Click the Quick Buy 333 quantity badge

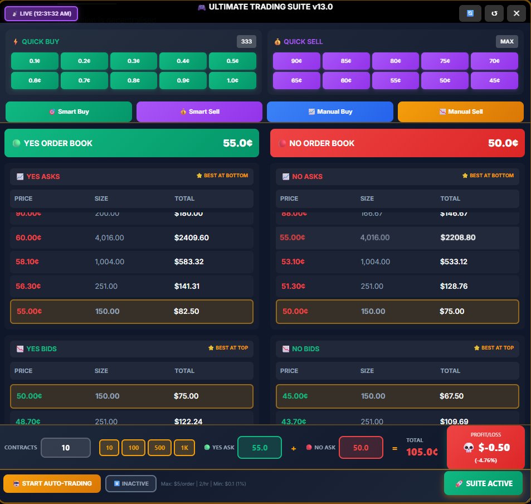[246, 41]
